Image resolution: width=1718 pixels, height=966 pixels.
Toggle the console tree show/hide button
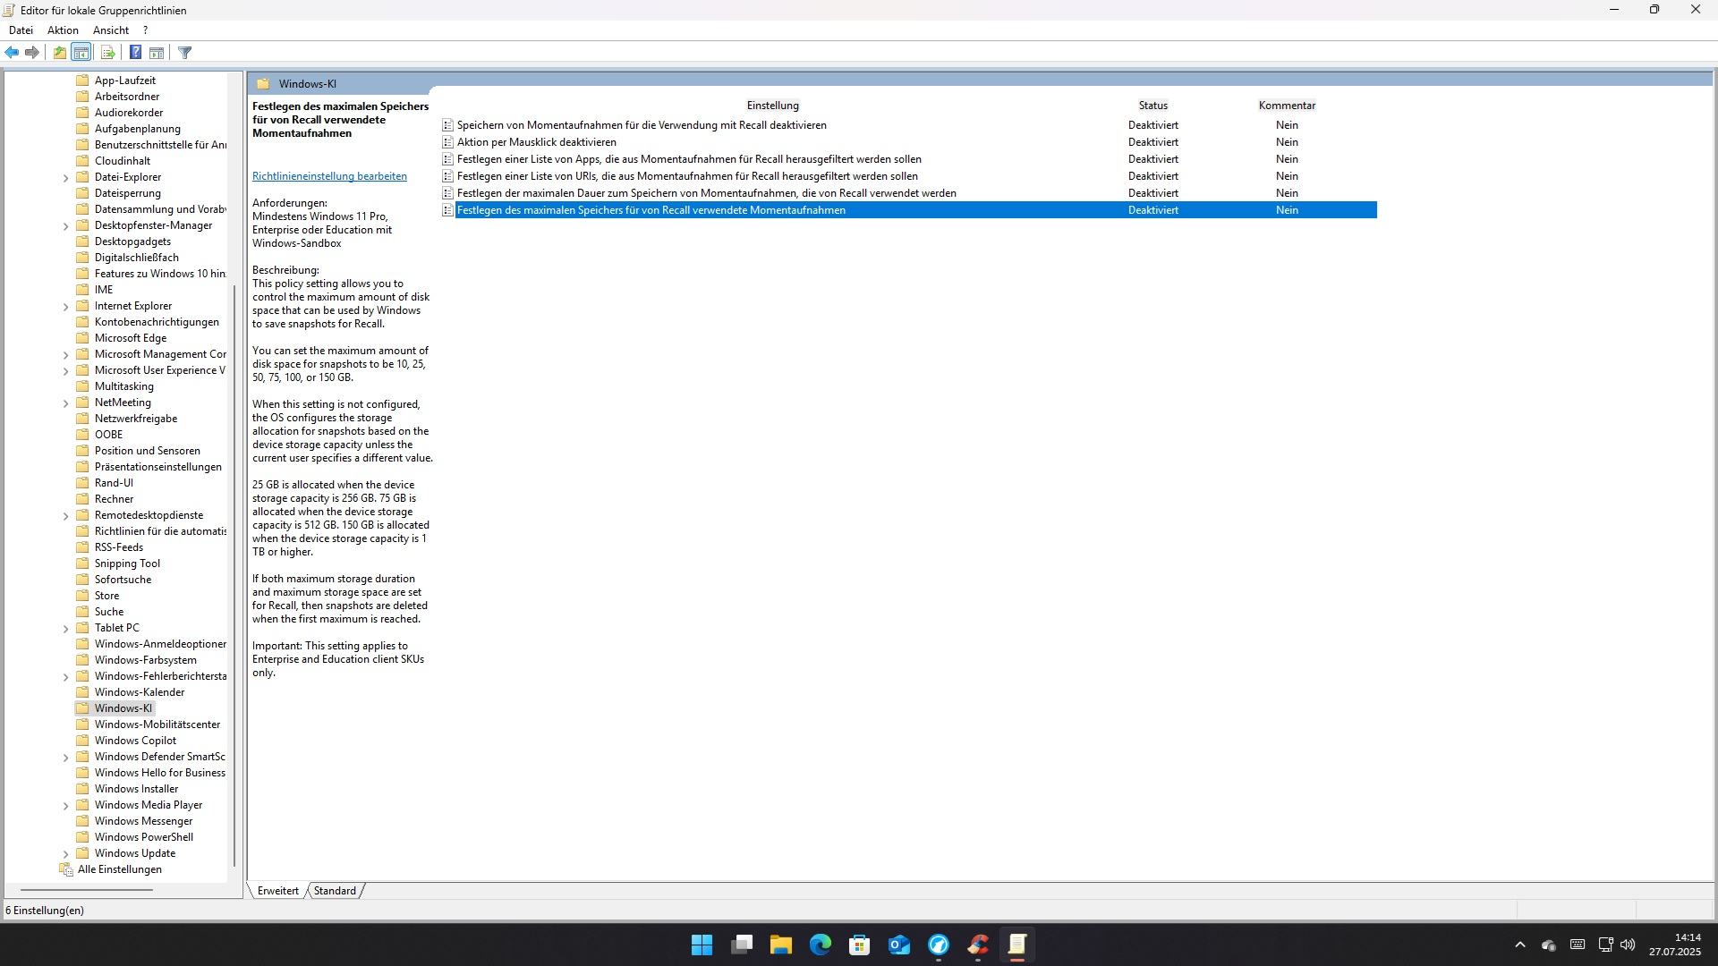81,53
